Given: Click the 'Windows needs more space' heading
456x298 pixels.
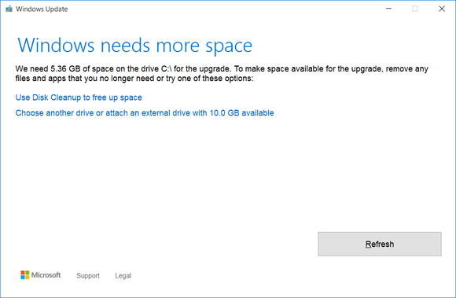Looking at the screenshot, I should [x=135, y=46].
